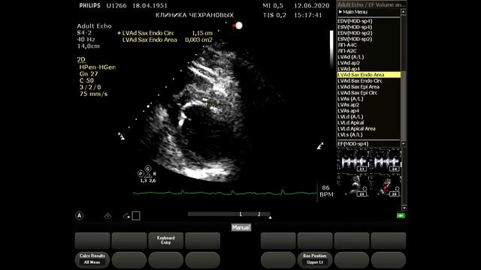Select EDV(MOD-sp2) measurement

pyautogui.click(x=355, y=33)
